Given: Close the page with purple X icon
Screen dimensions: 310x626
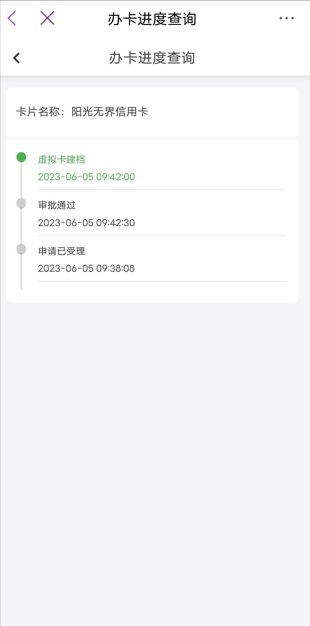Looking at the screenshot, I should point(47,18).
